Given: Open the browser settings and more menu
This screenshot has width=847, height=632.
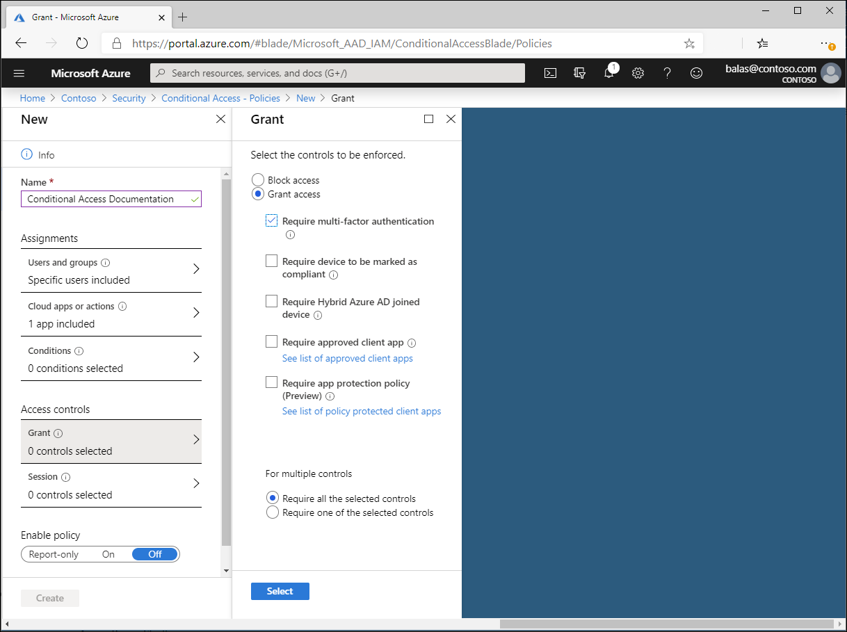Looking at the screenshot, I should (x=827, y=43).
